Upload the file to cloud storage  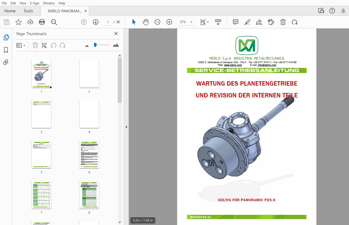coord(30,22)
